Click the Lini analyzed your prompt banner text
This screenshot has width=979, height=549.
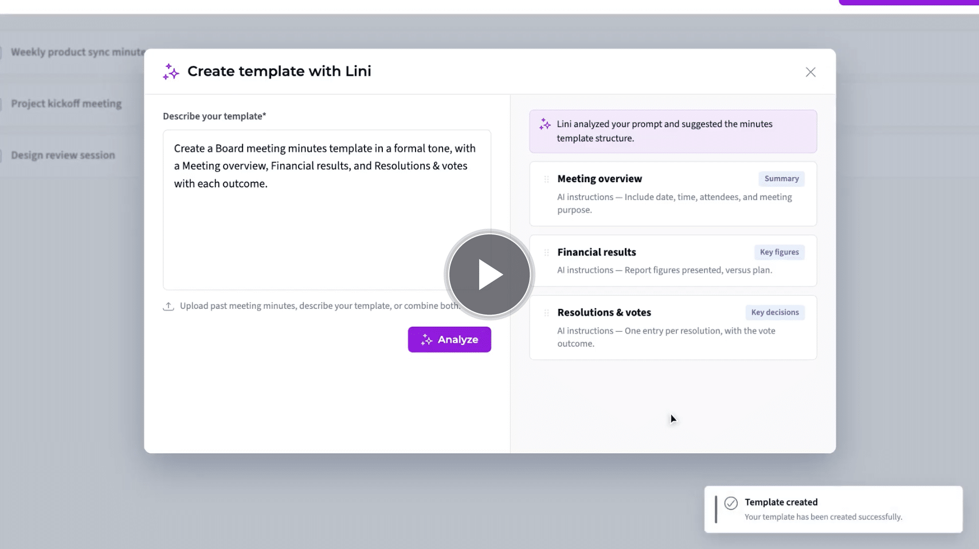click(x=664, y=131)
